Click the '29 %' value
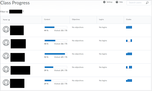Screen dimensions: 152x91 point(46,84)
